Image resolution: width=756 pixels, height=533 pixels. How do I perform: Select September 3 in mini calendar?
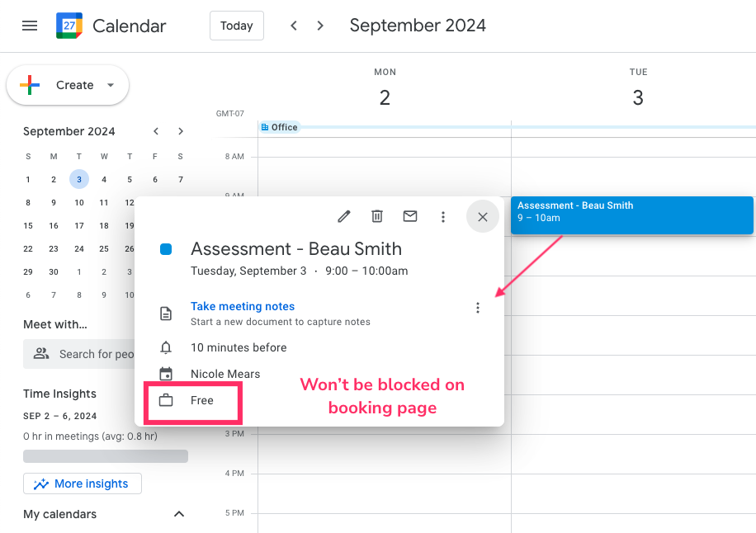[x=79, y=179]
